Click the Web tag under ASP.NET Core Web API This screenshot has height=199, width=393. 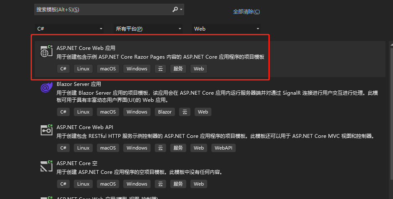point(199,148)
